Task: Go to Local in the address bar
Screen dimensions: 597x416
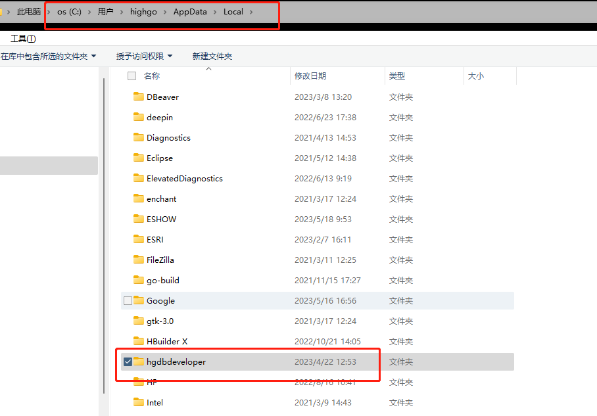Action: [233, 12]
